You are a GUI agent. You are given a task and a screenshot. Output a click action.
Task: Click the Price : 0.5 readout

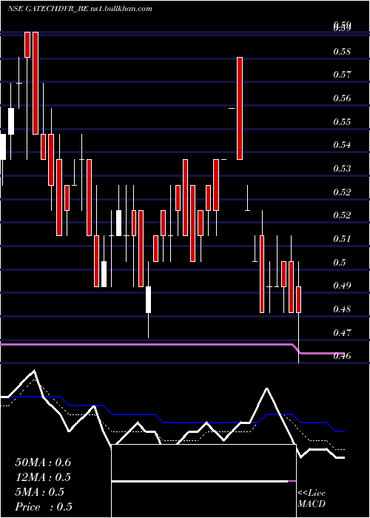coord(44,507)
